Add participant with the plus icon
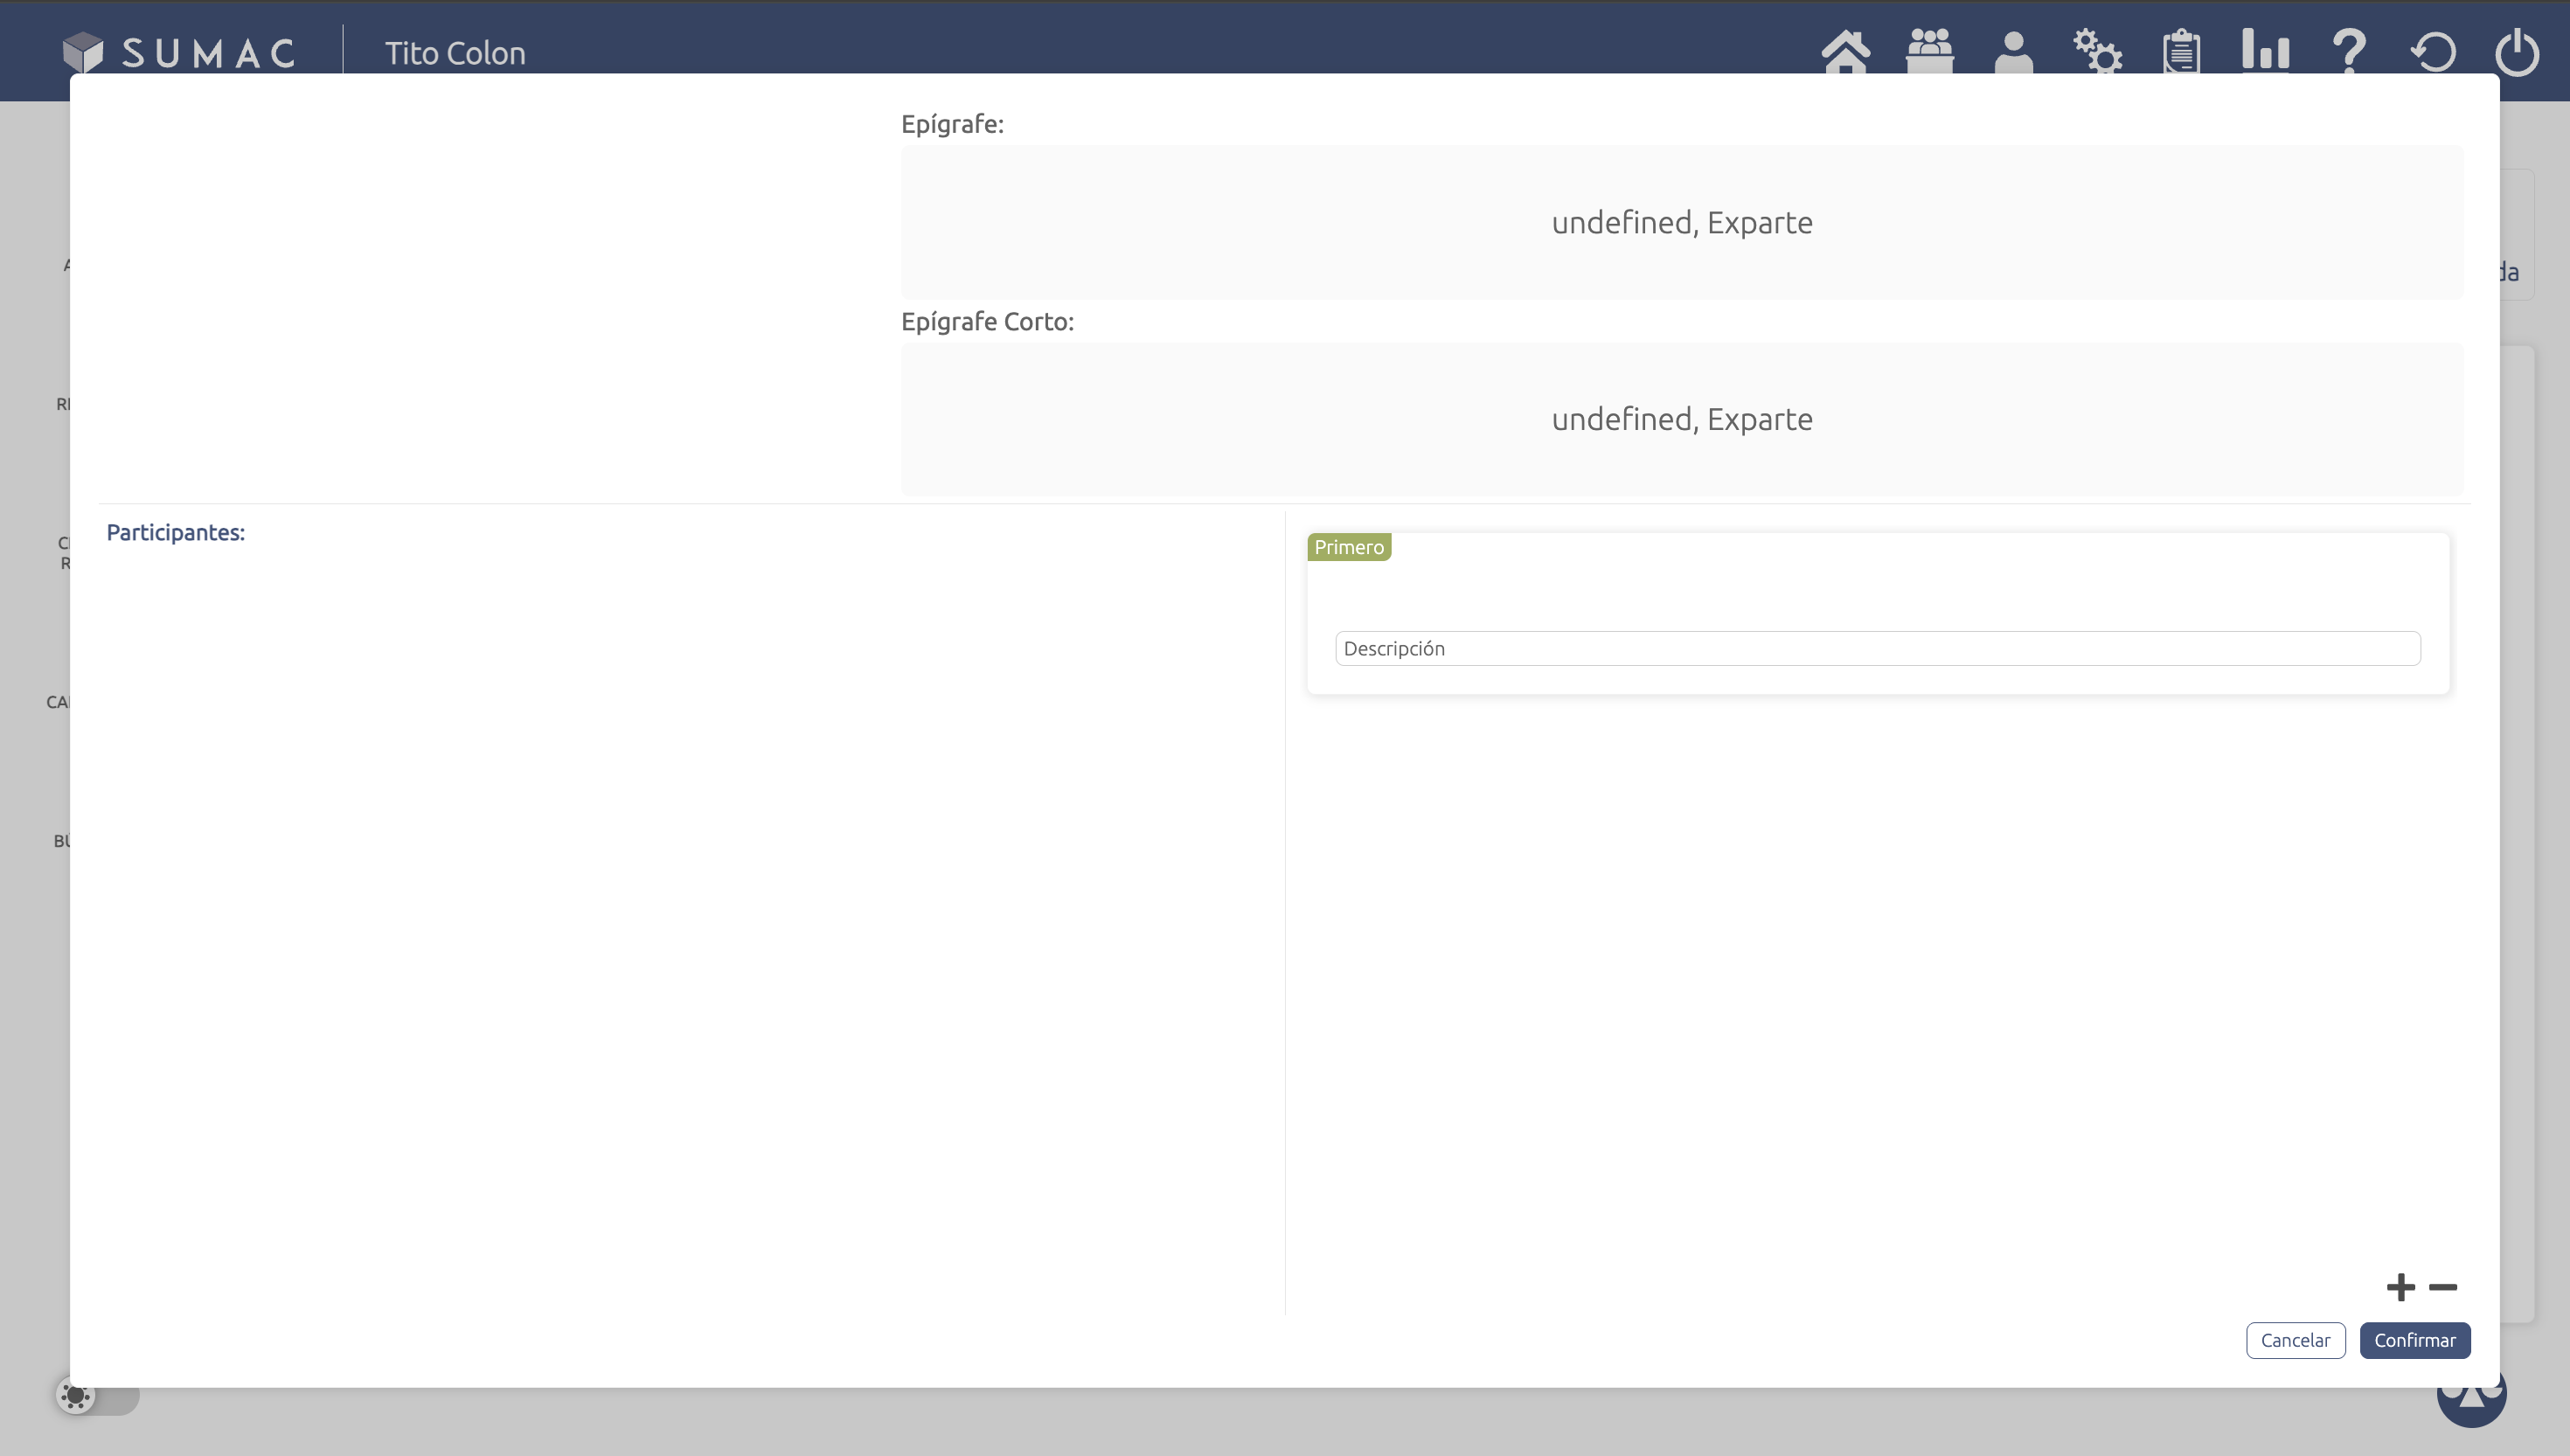2570x1456 pixels. [2400, 1287]
